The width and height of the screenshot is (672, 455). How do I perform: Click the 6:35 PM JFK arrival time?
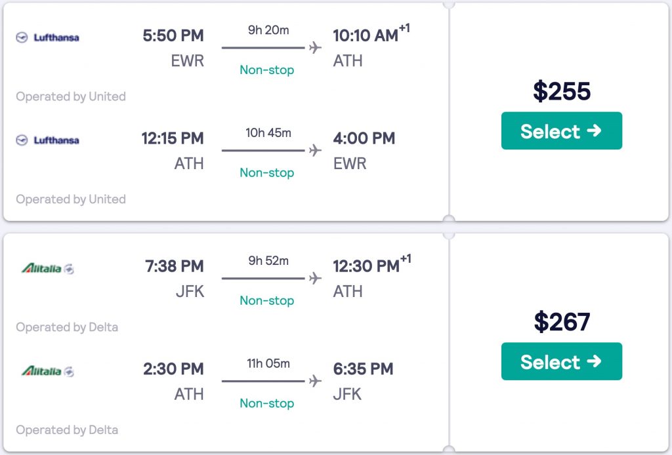tap(363, 369)
